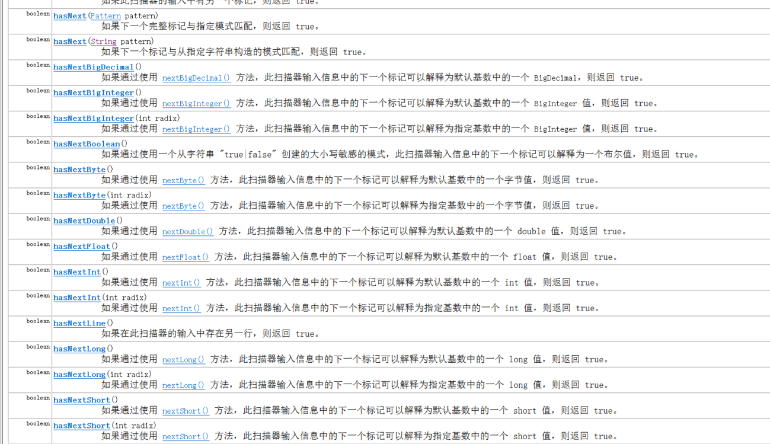
Task: Open hasNextByte() without parameters
Action: pos(79,169)
